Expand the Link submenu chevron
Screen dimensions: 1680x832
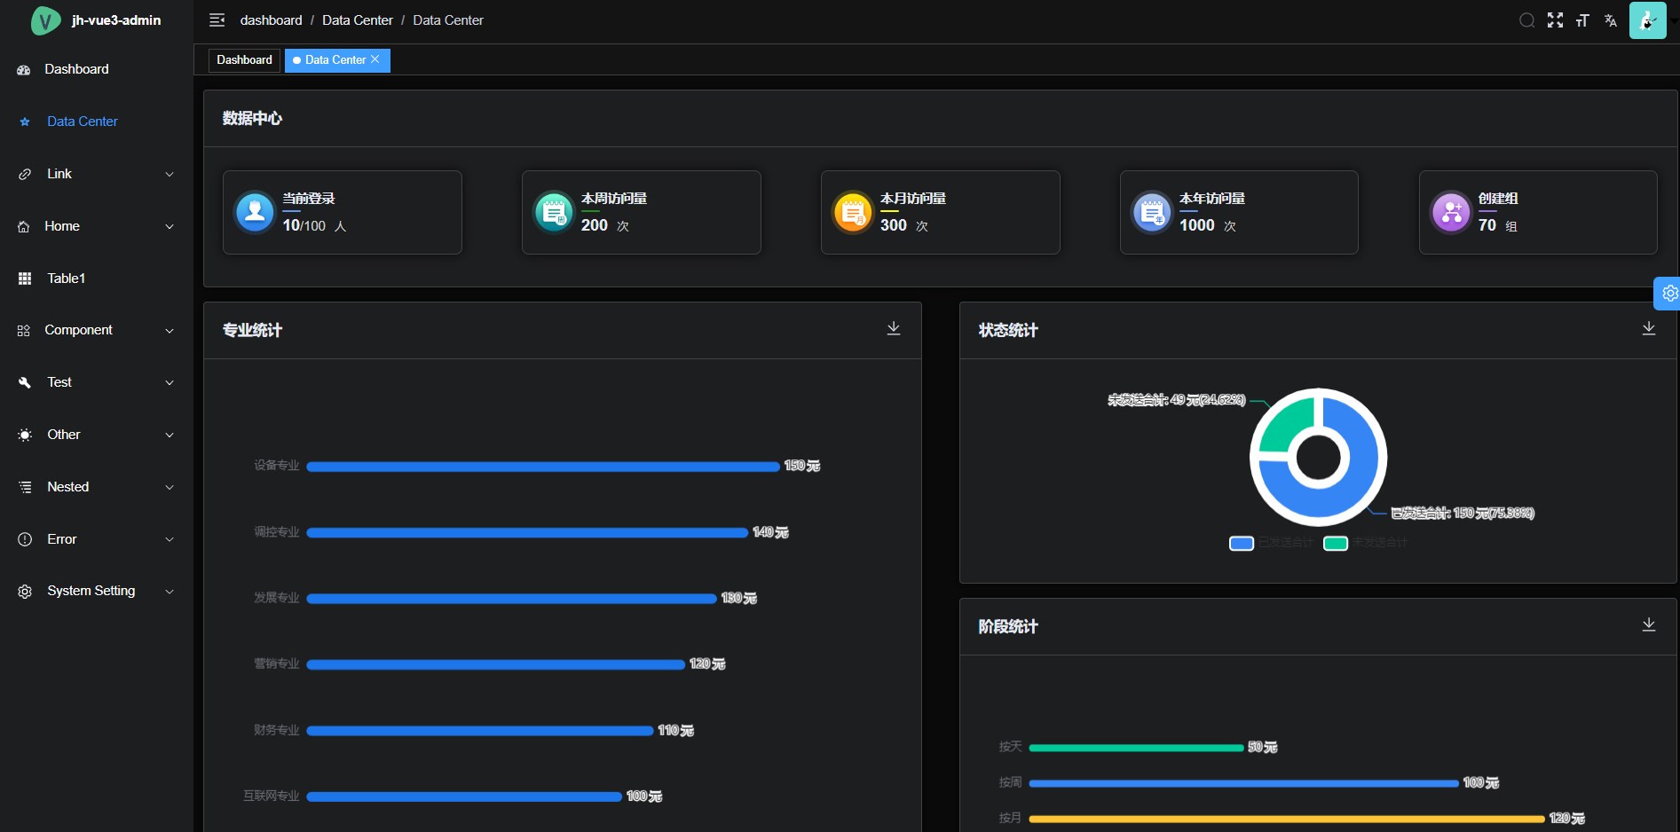[x=170, y=175]
